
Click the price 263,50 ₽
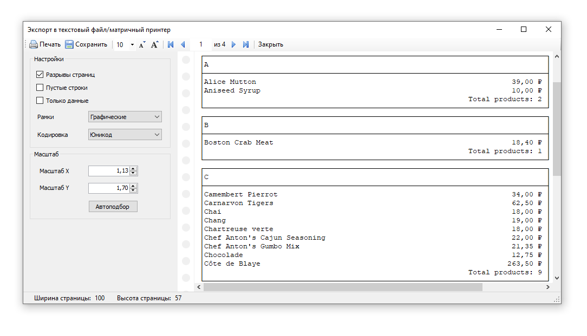(x=525, y=263)
